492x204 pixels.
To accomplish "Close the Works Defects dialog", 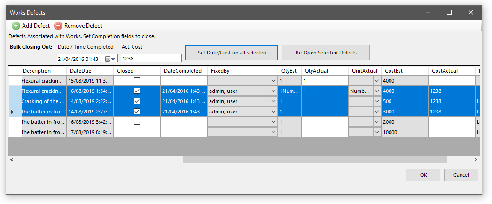I will pyautogui.click(x=470, y=13).
